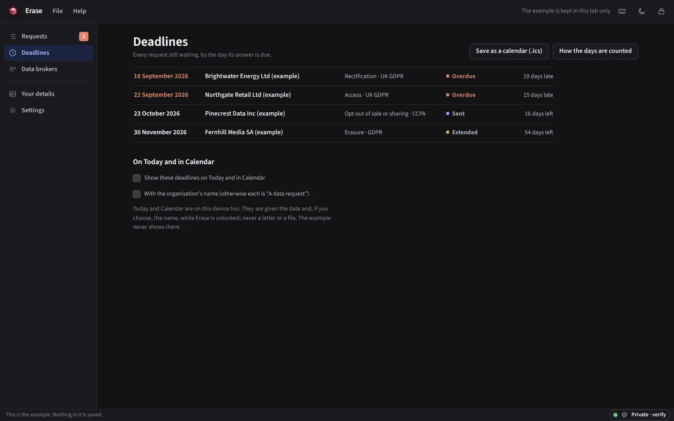
Task: Click the keyboard icon in top bar
Action: point(622,11)
